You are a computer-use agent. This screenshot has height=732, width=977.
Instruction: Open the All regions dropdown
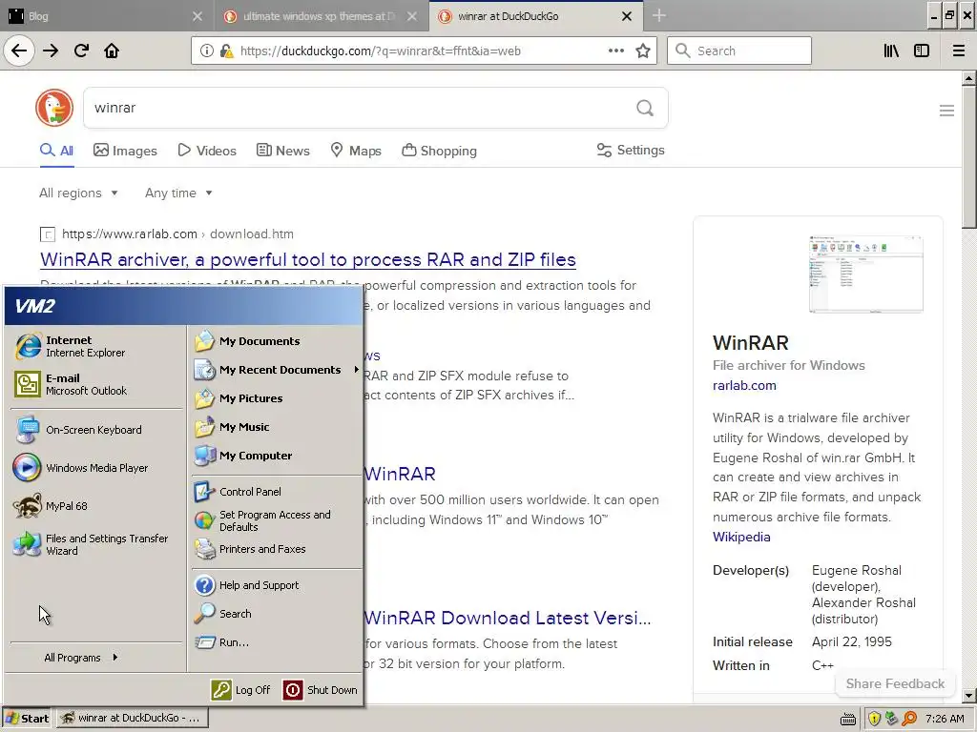click(x=78, y=193)
